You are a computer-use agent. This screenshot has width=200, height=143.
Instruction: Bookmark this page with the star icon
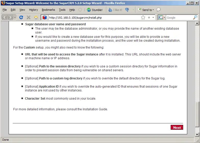(143, 17)
